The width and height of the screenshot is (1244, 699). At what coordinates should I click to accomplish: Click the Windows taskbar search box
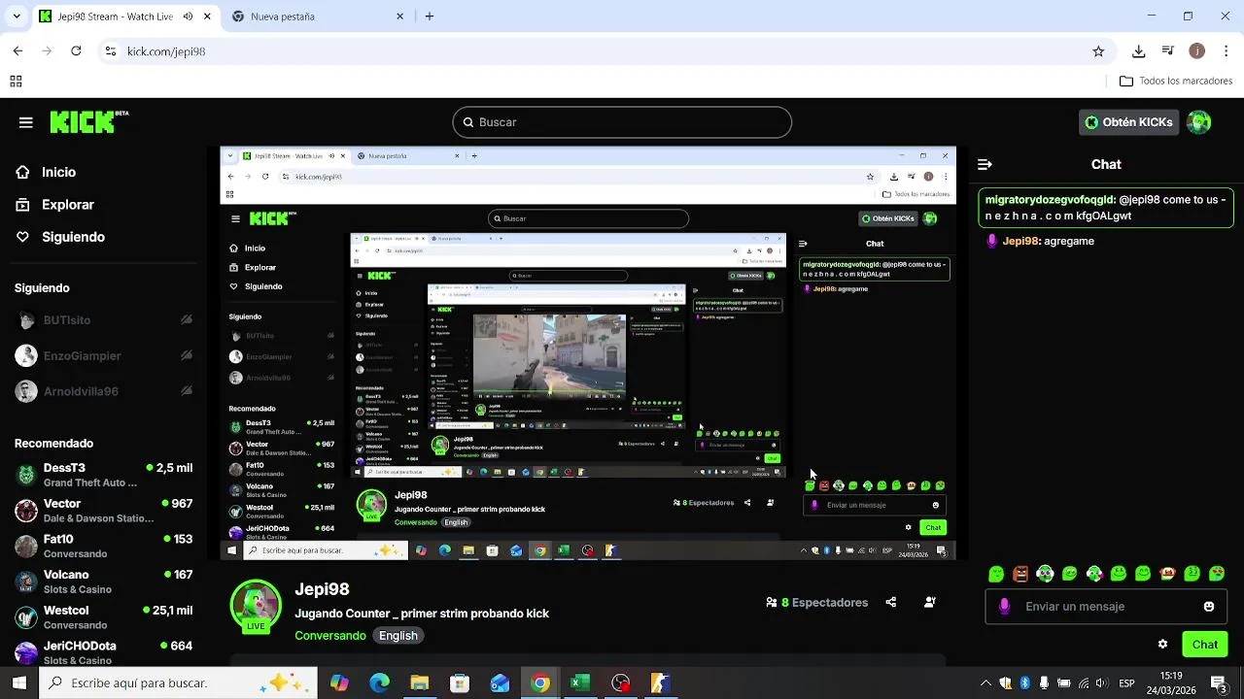coord(178,683)
